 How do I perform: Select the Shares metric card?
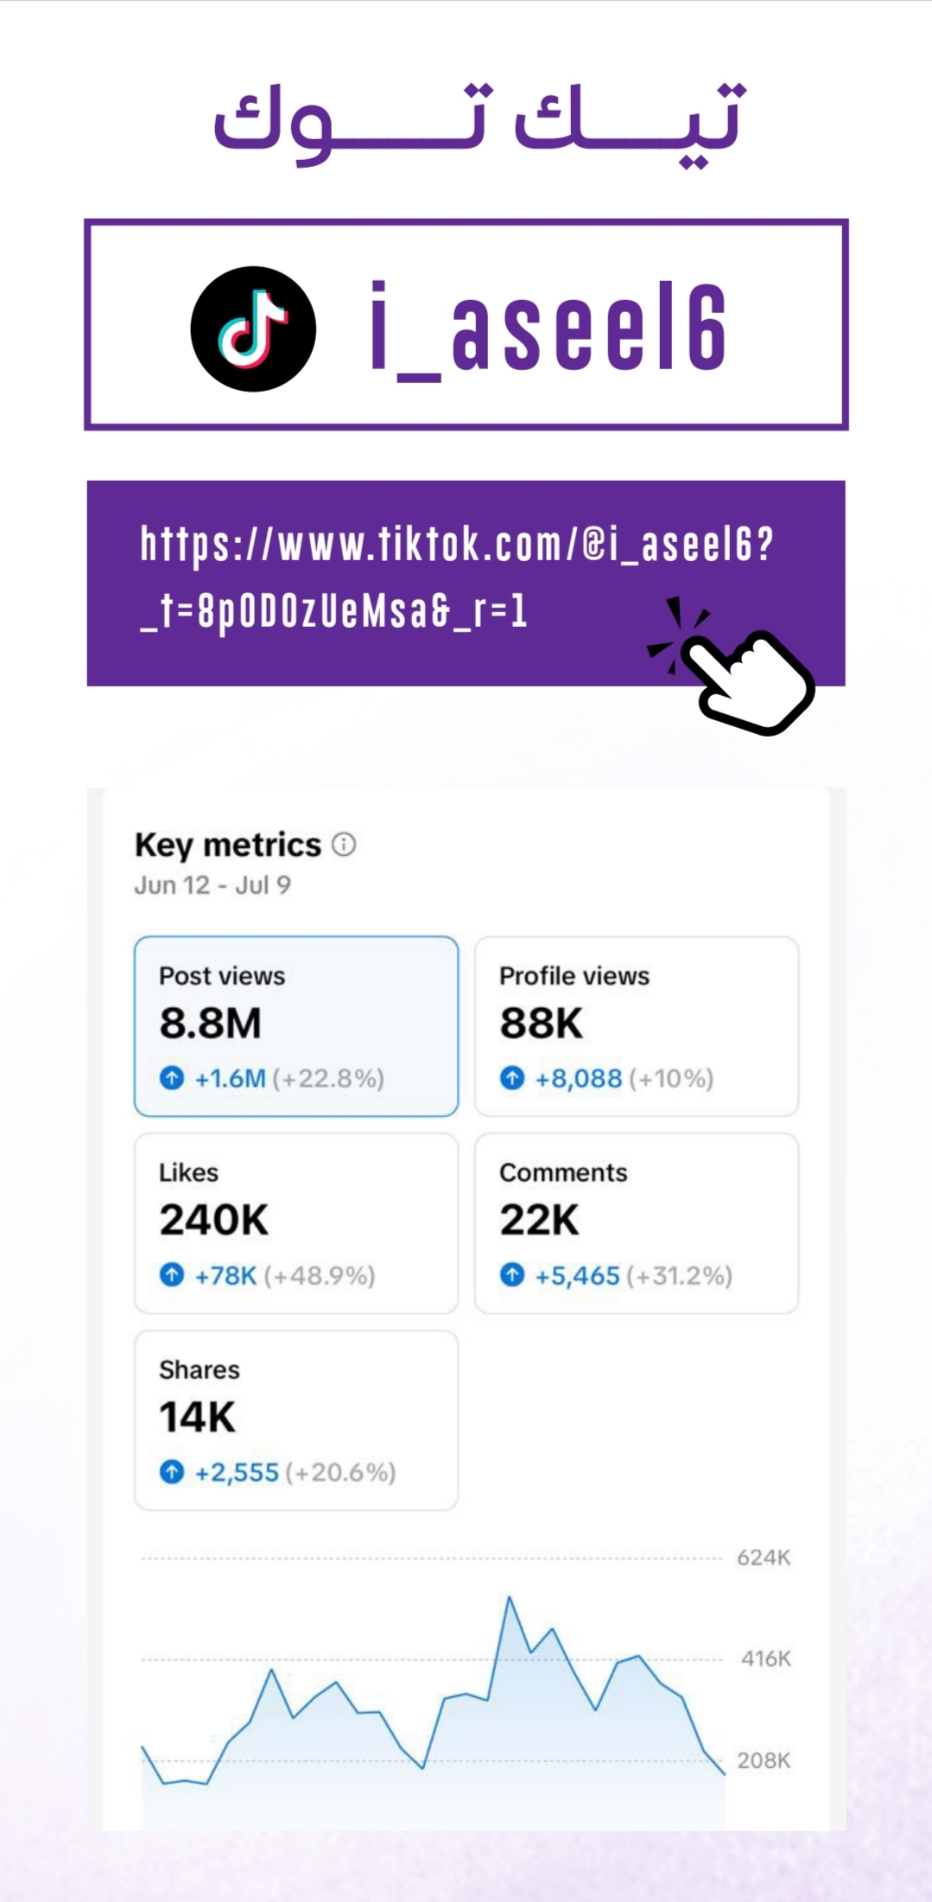tap(295, 1420)
